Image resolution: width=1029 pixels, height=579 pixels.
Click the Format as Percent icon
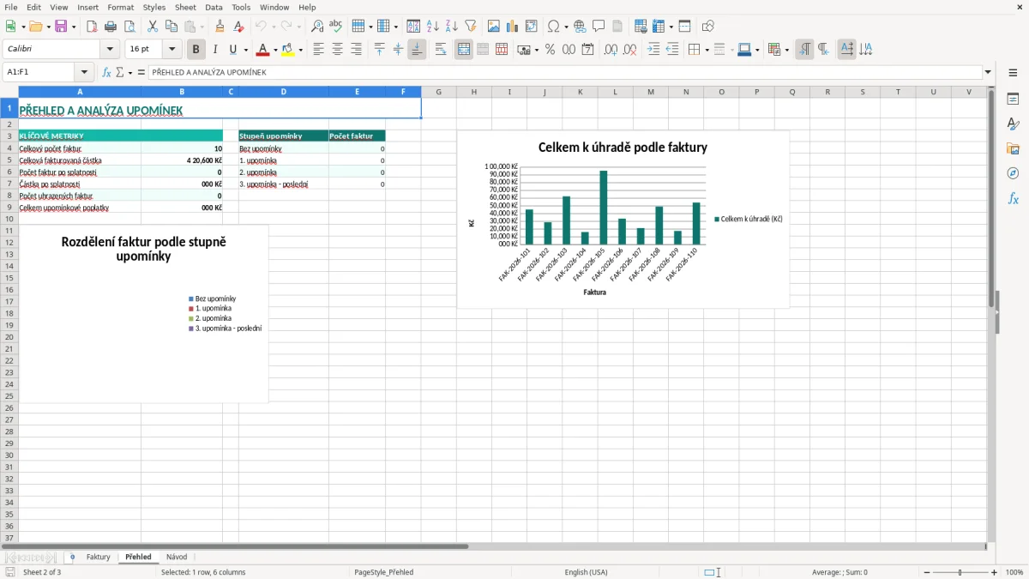coord(550,50)
